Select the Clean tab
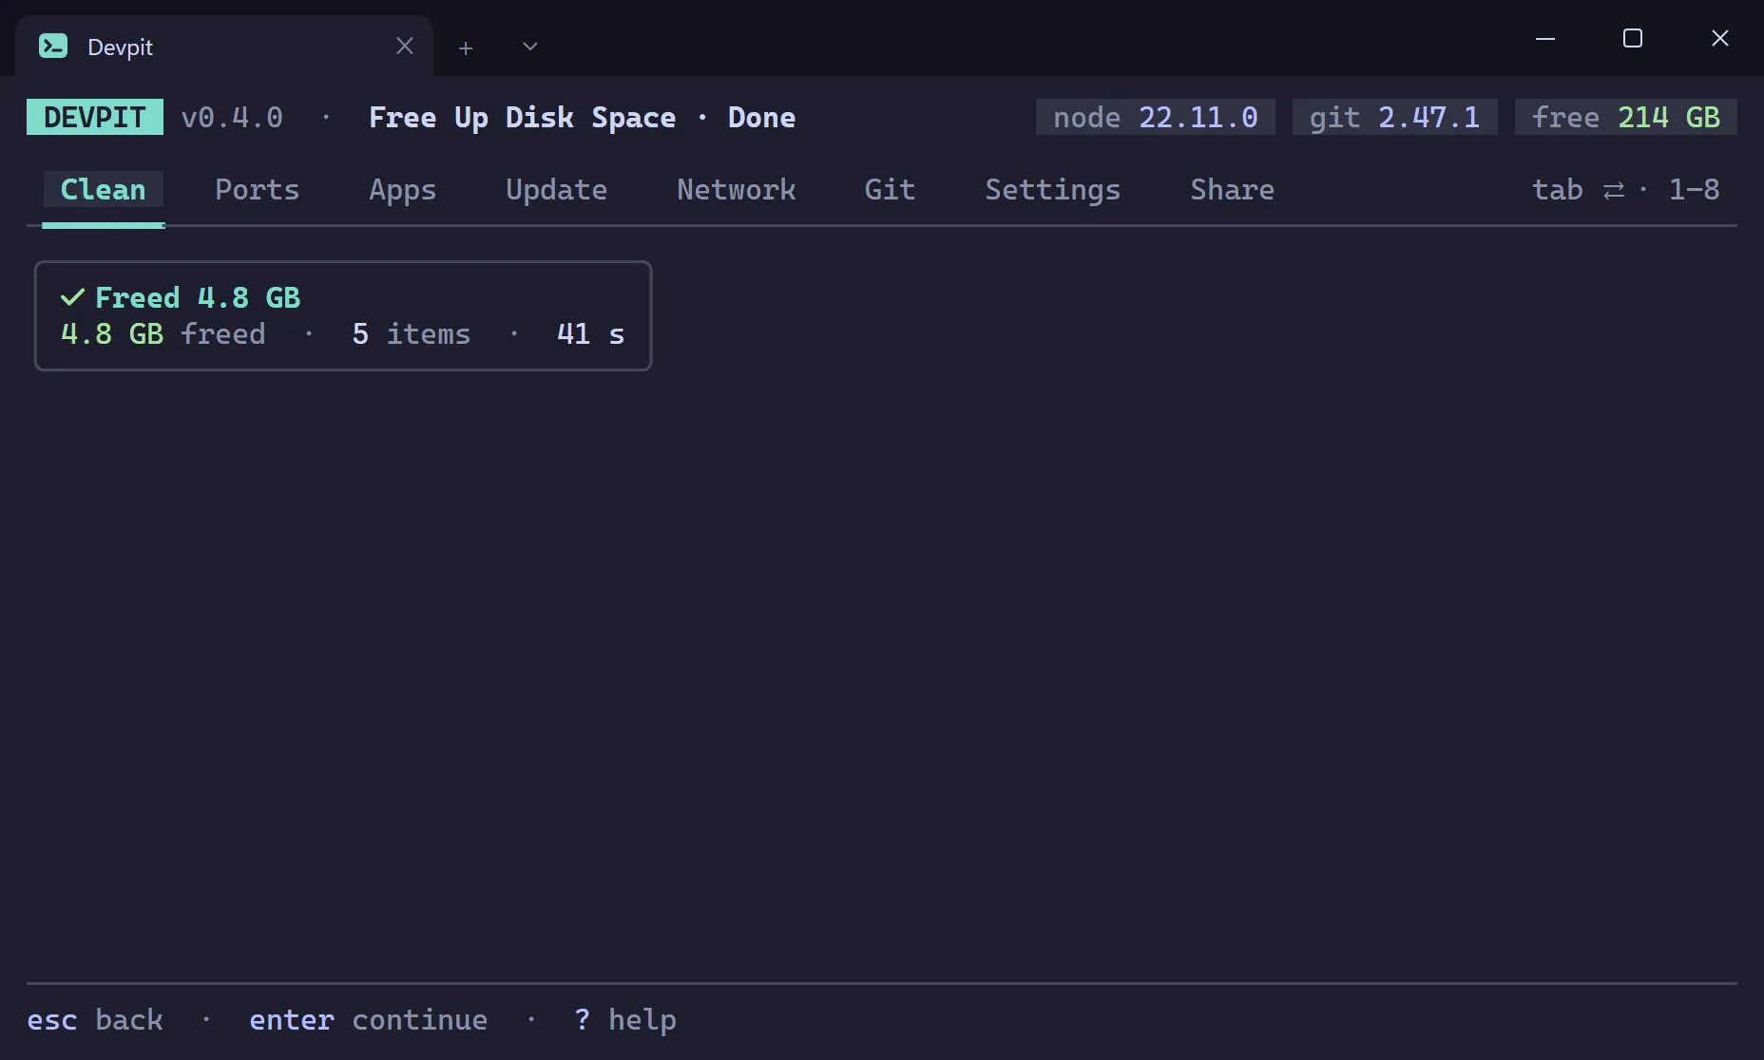The image size is (1764, 1060). tap(104, 189)
